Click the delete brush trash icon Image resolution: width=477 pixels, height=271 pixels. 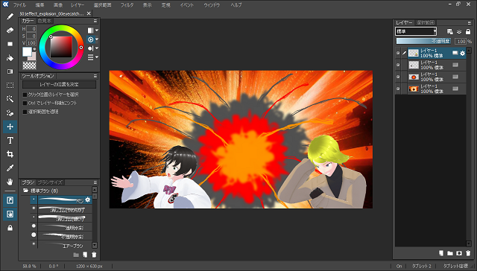coord(95,255)
